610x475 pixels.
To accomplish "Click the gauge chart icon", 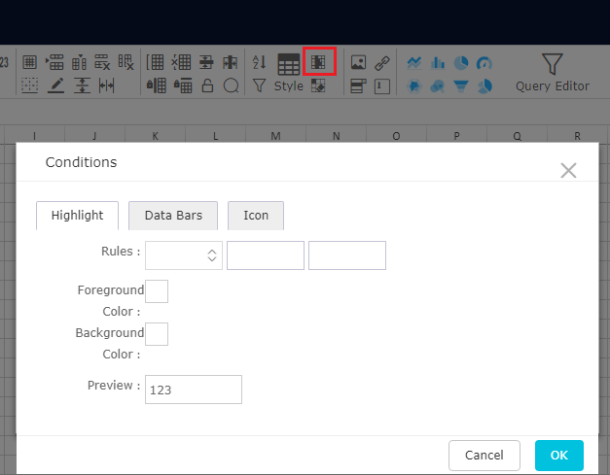I will click(x=484, y=62).
